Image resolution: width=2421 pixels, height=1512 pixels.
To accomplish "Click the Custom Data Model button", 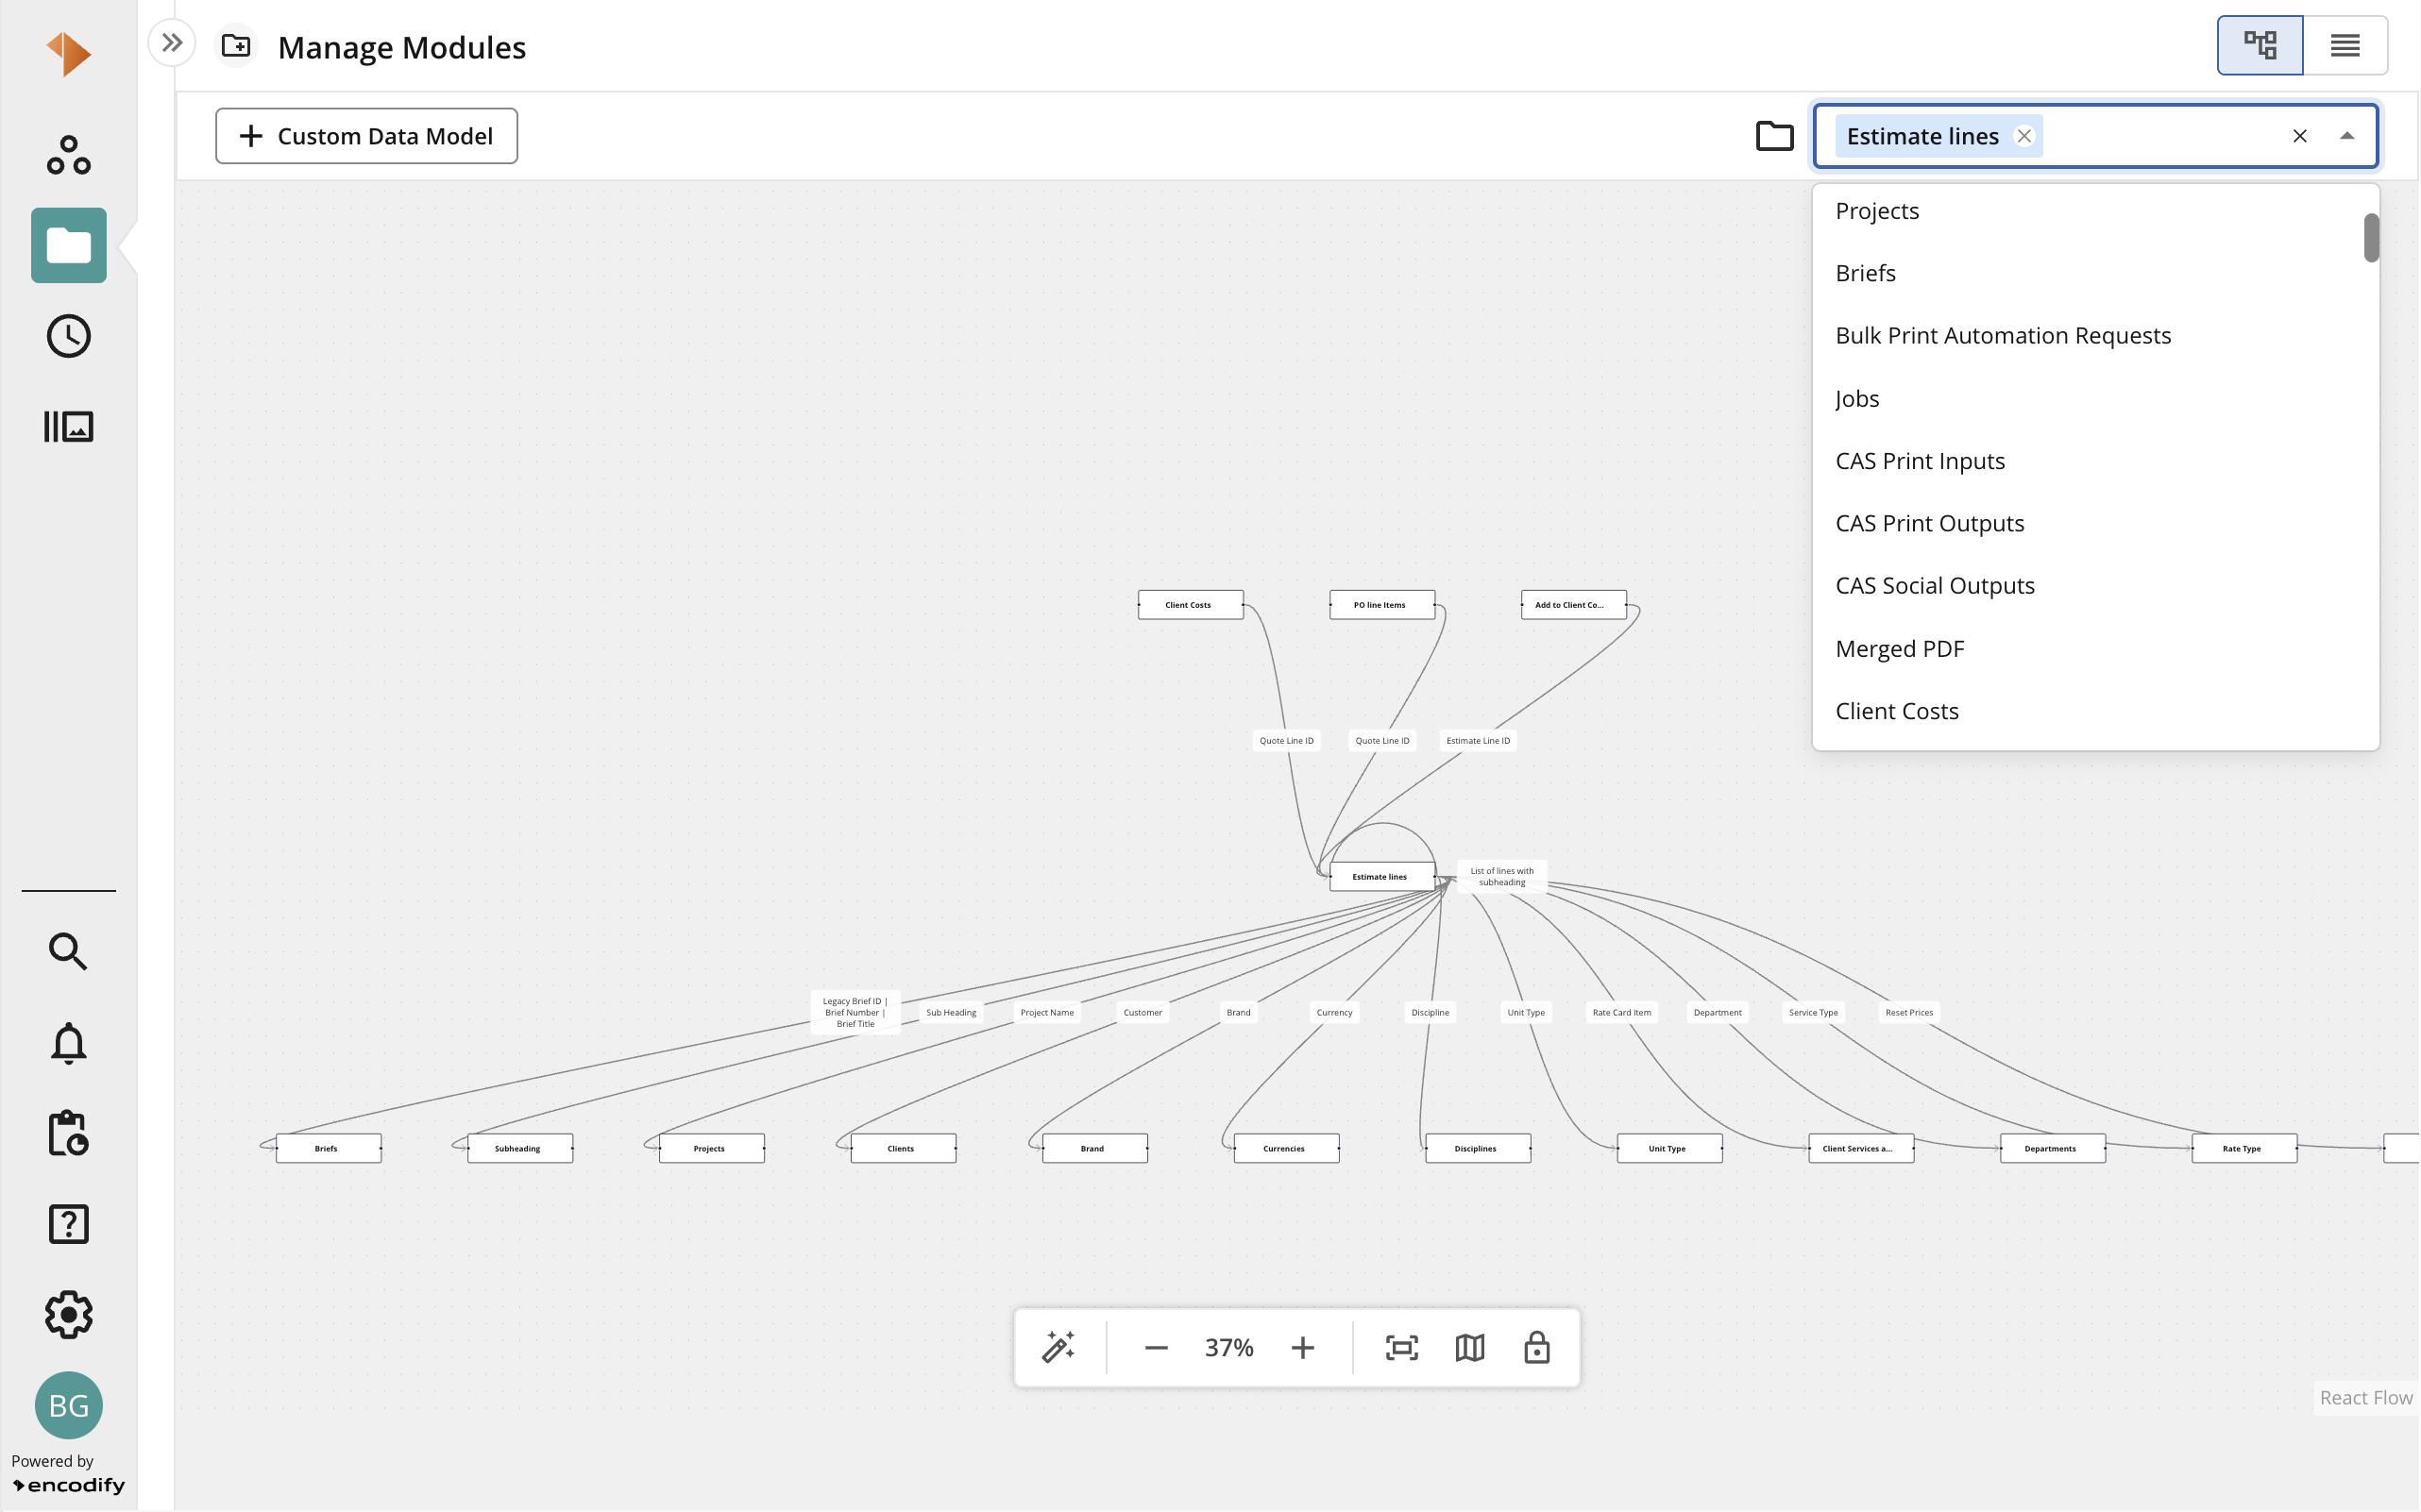I will [x=366, y=136].
